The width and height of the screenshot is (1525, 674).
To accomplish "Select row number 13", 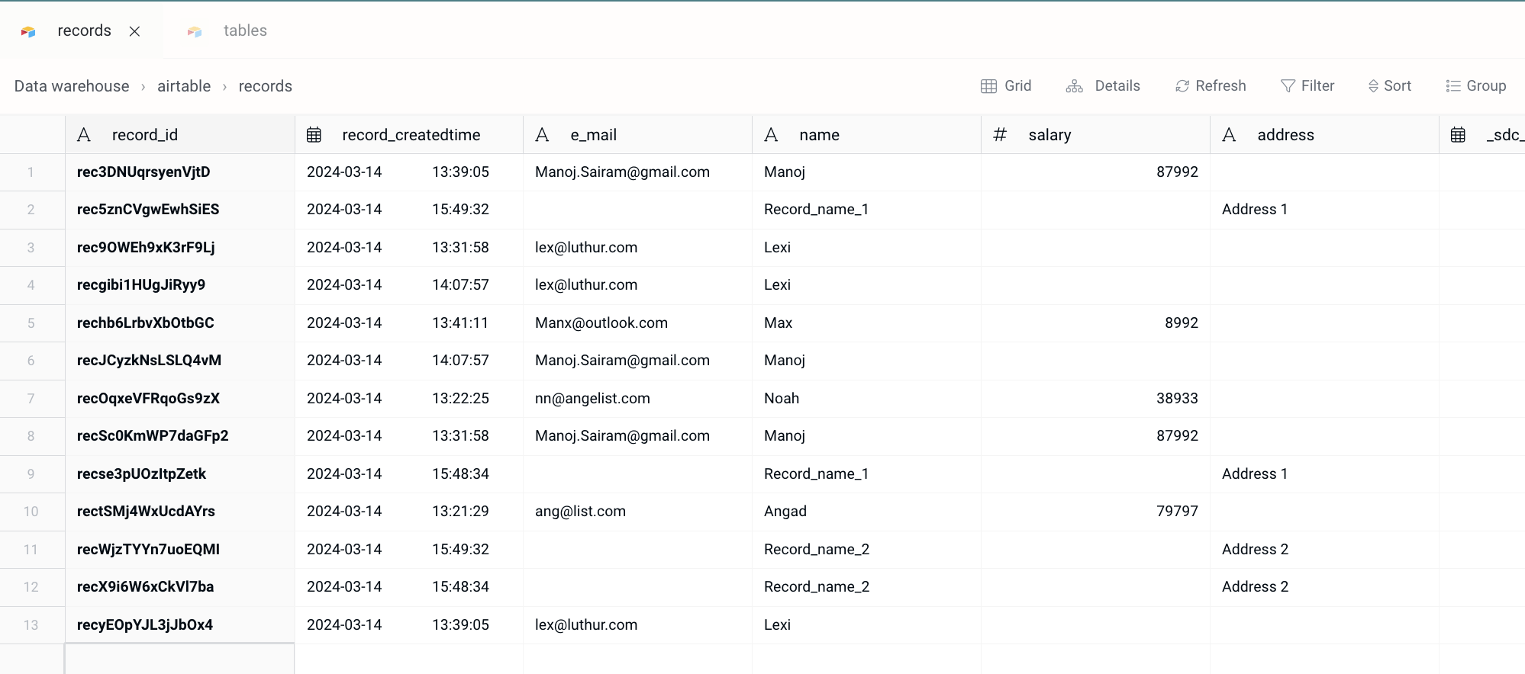I will point(31,625).
